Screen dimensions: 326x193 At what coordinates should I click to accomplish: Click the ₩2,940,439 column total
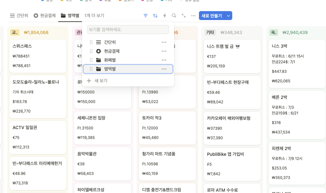[x=295, y=32]
